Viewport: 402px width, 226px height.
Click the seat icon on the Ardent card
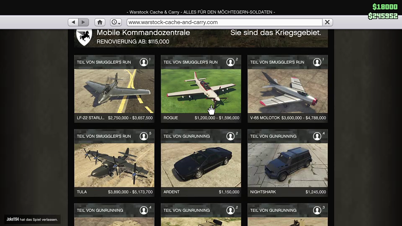tap(231, 136)
